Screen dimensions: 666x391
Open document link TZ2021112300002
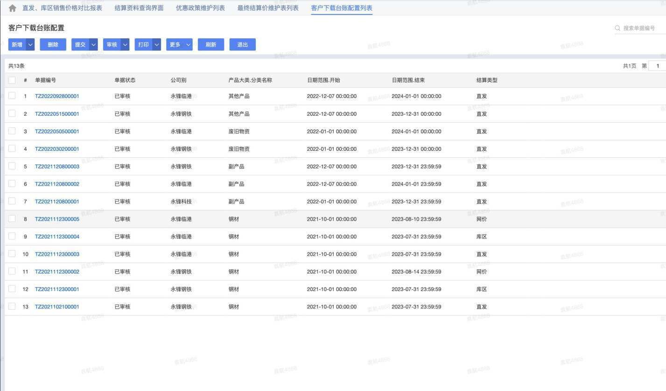[57, 272]
